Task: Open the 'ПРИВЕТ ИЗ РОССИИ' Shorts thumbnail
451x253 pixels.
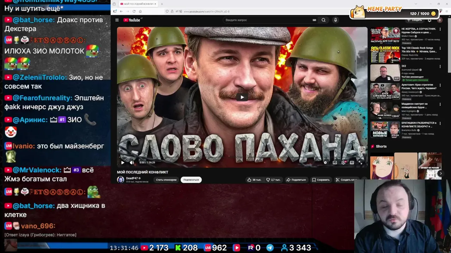Action: [430, 167]
